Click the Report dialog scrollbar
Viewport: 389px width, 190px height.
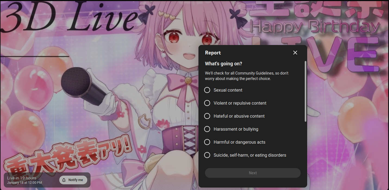click(x=306, y=91)
